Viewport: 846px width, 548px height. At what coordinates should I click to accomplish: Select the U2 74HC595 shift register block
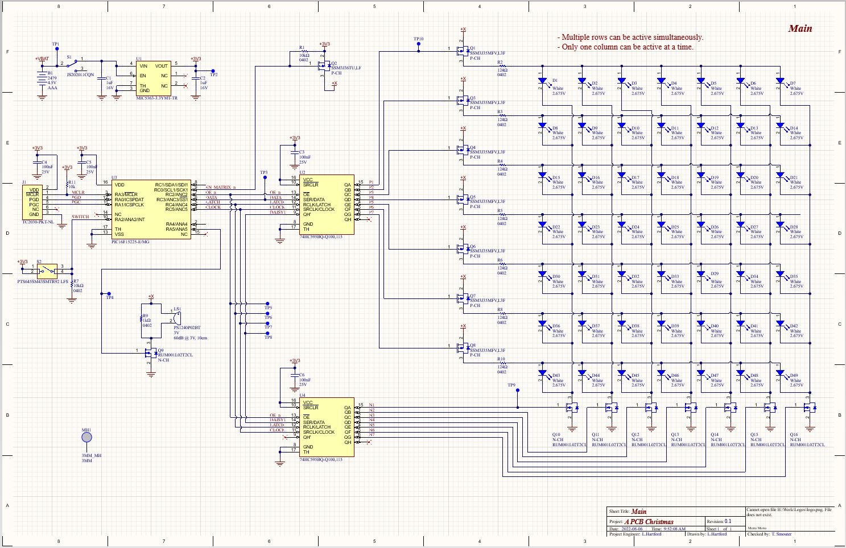tap(327, 205)
